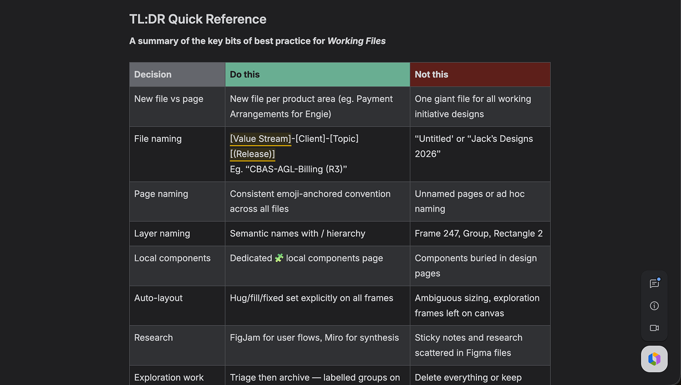Click the underlined '[Value Stream]' text
Image resolution: width=681 pixels, height=385 pixels.
[261, 138]
